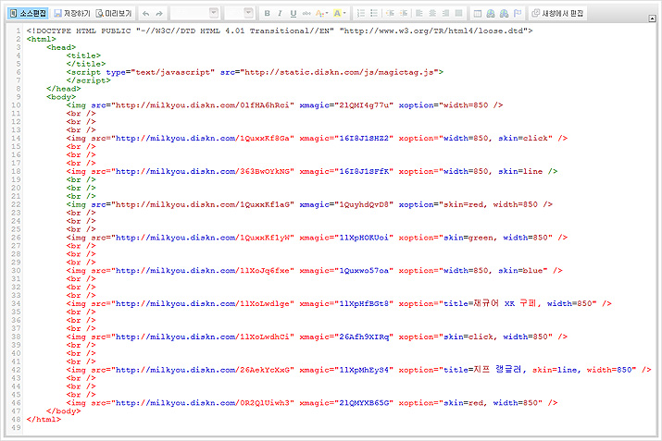
Task: Click the <head> tag on line 3
Action: point(61,47)
